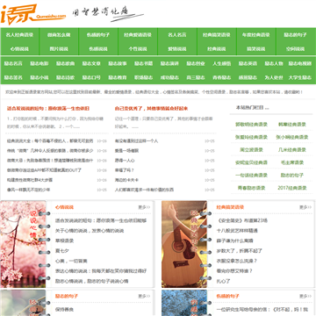Open list item 扎心了

tap(224, 281)
